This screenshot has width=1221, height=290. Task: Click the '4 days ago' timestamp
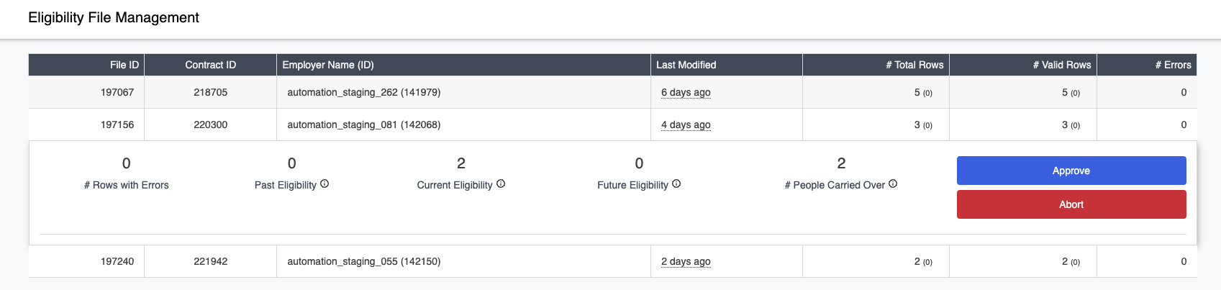[686, 124]
